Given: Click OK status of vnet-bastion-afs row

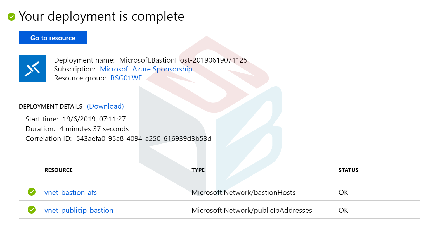Looking at the screenshot, I should coord(343,192).
